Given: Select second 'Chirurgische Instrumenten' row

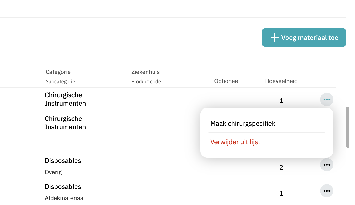Looking at the screenshot, I should click(x=65, y=123).
